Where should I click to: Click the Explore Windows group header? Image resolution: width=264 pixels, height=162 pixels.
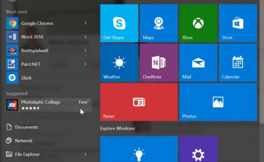(118, 128)
